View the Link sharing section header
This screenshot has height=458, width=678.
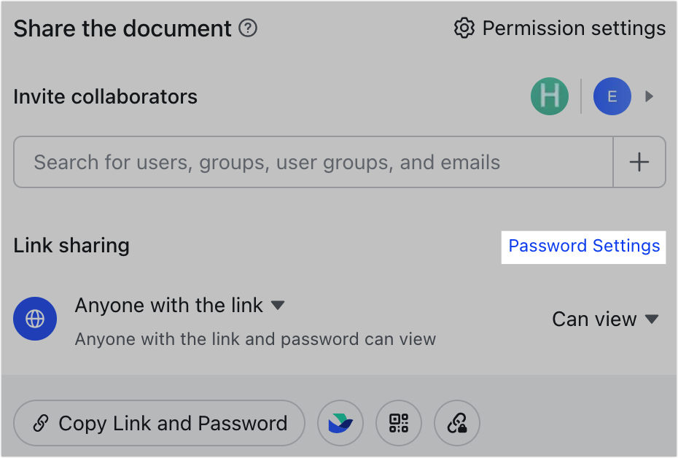(71, 246)
